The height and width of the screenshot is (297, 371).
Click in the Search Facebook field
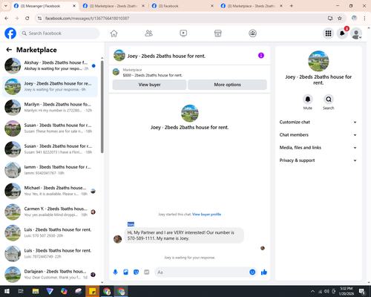(59, 33)
